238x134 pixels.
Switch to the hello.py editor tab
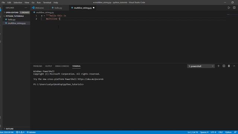pyautogui.click(x=58, y=8)
